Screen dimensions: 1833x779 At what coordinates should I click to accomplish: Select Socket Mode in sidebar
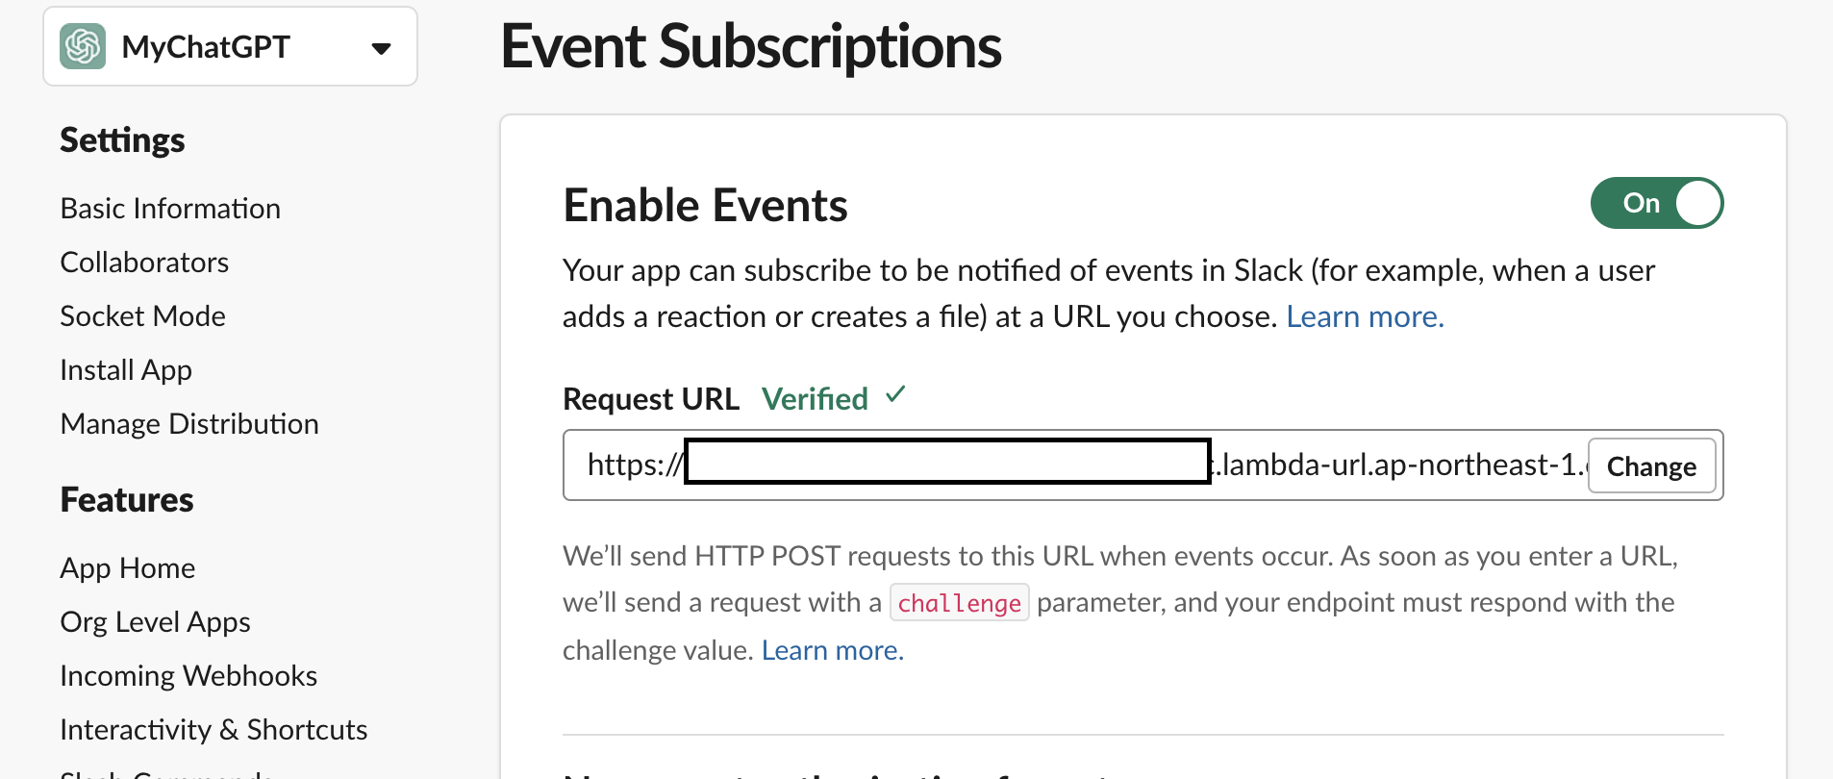[142, 316]
